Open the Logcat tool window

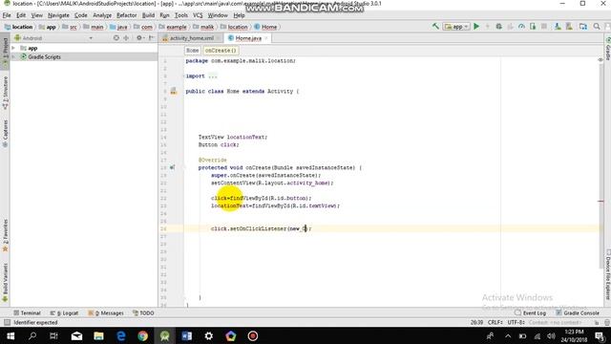[64, 312]
